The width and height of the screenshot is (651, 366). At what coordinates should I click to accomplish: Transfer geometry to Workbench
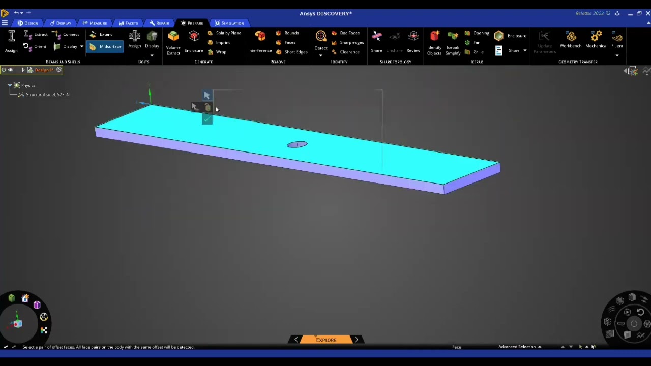tap(571, 40)
